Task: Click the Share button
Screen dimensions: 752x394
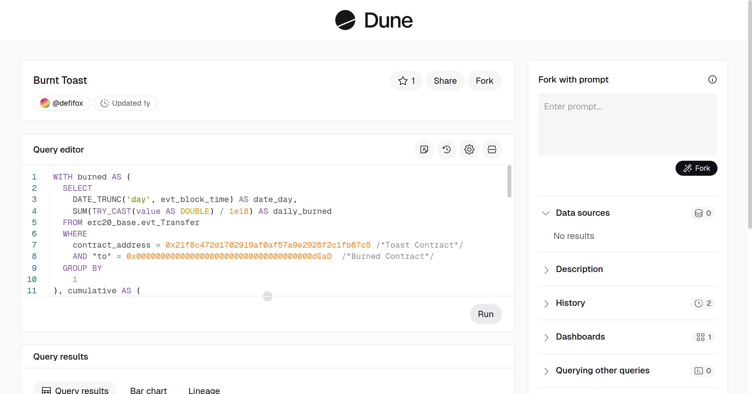Action: click(445, 81)
